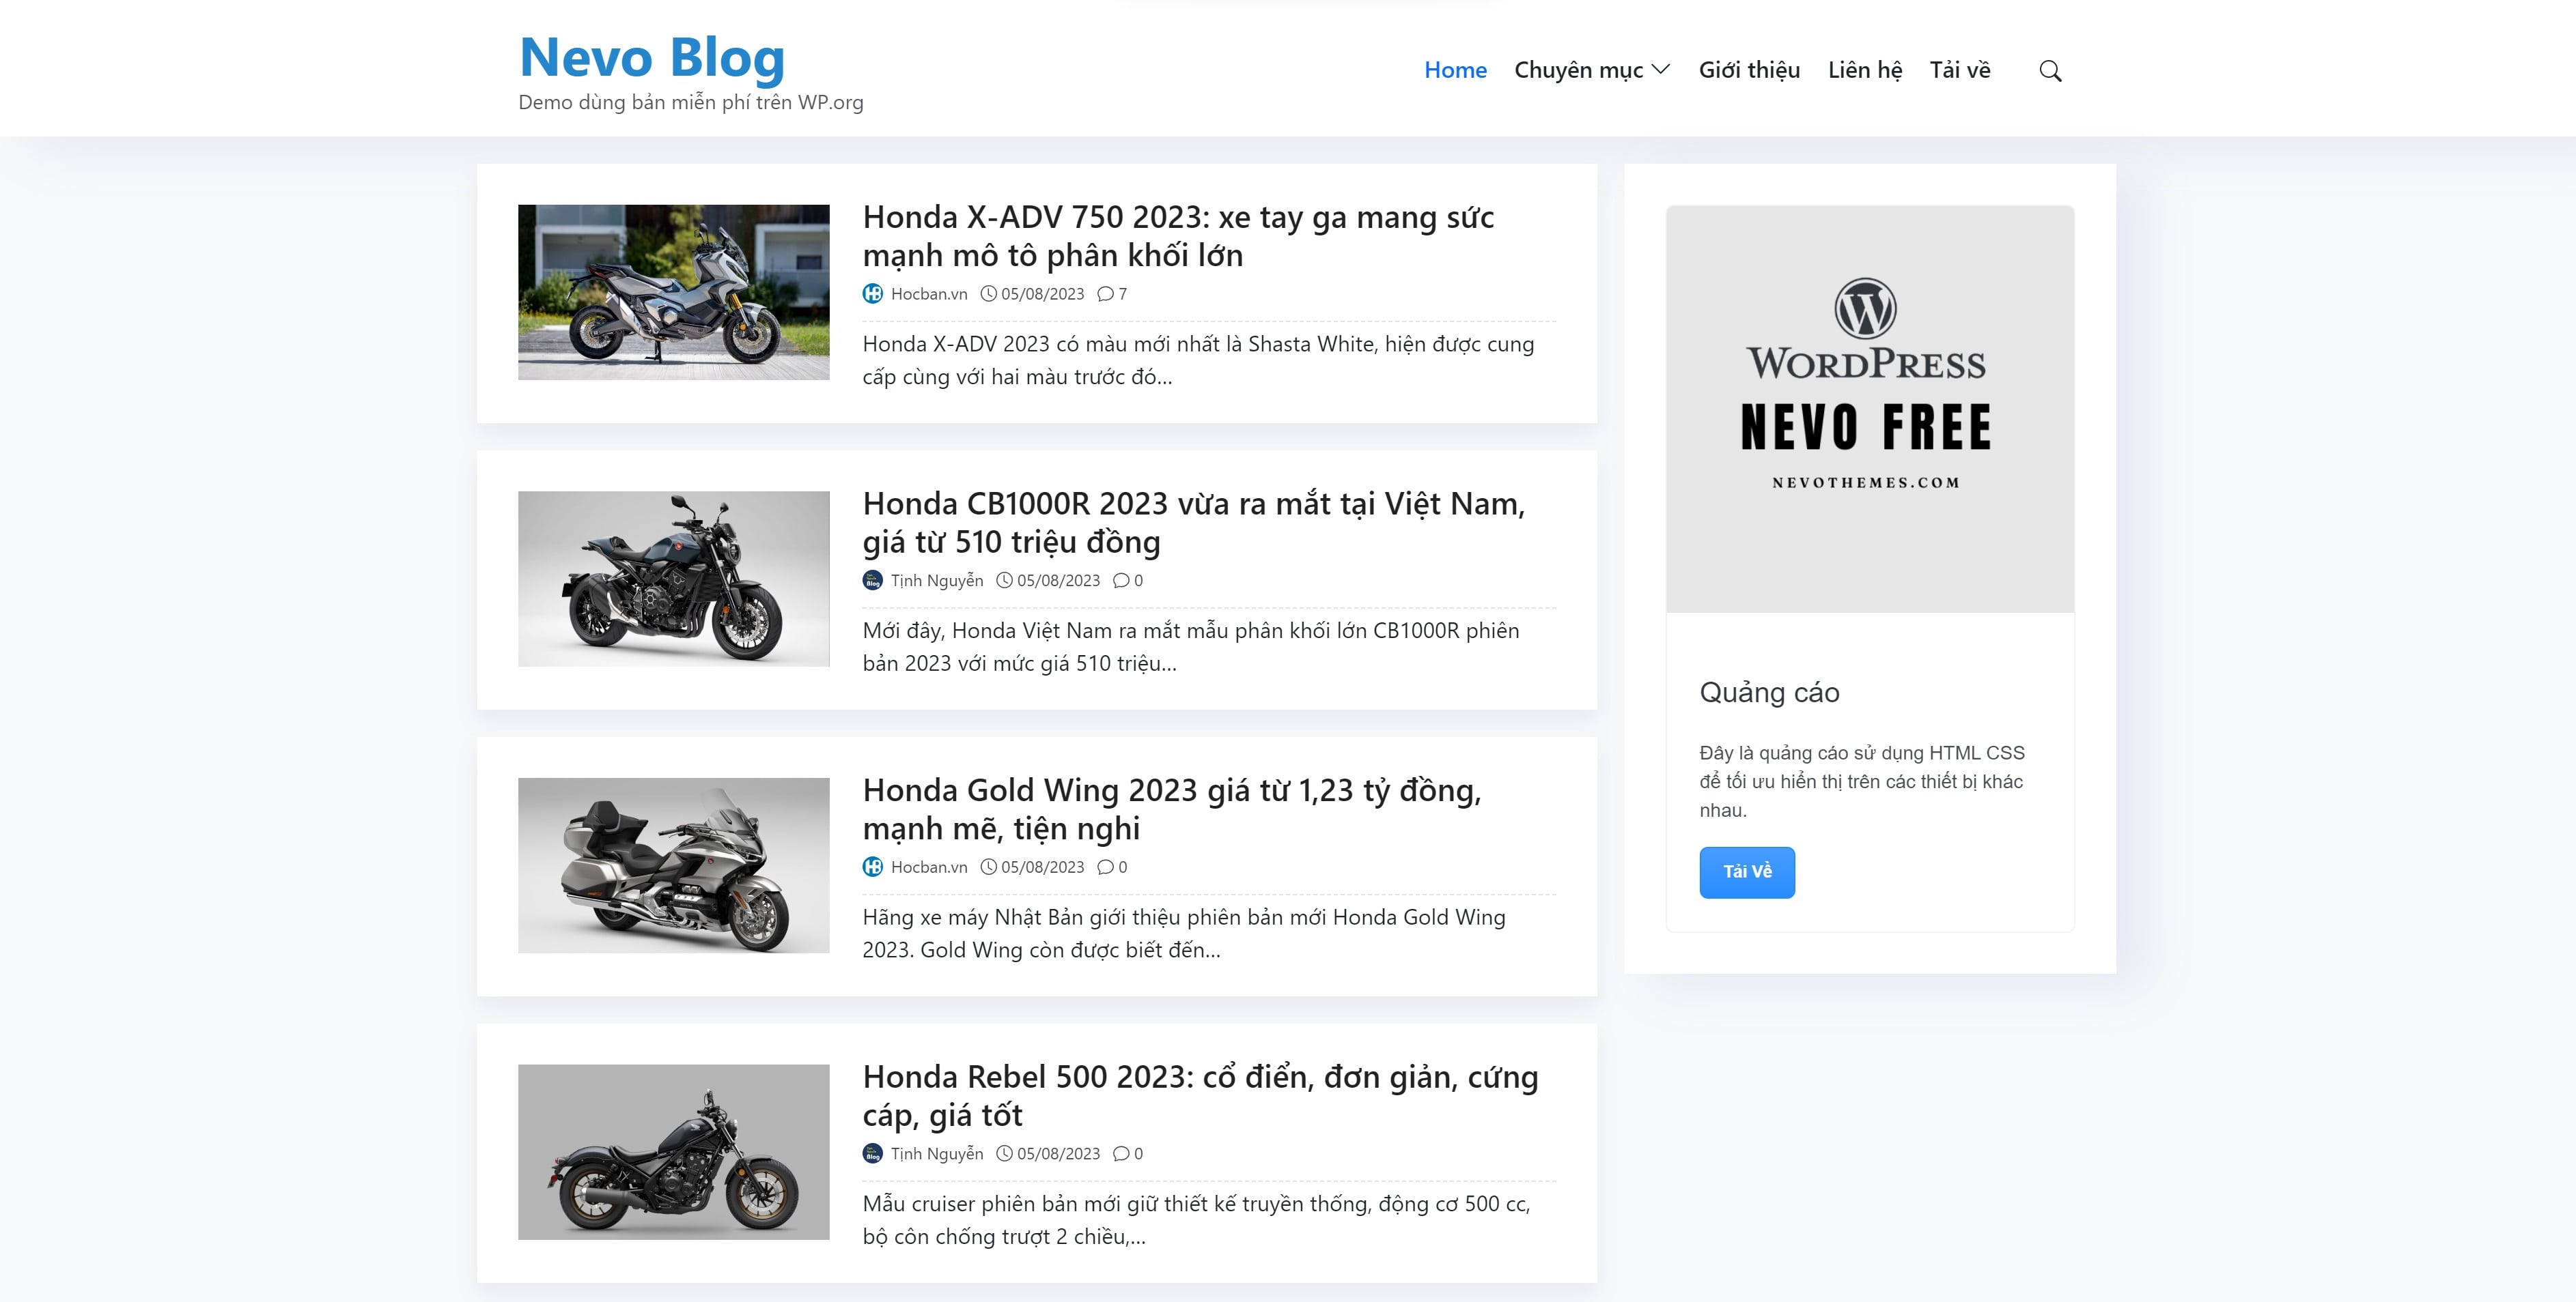The image size is (2576, 1302).
Task: Click the comment icon on Honda Gold Wing post
Action: click(1106, 867)
